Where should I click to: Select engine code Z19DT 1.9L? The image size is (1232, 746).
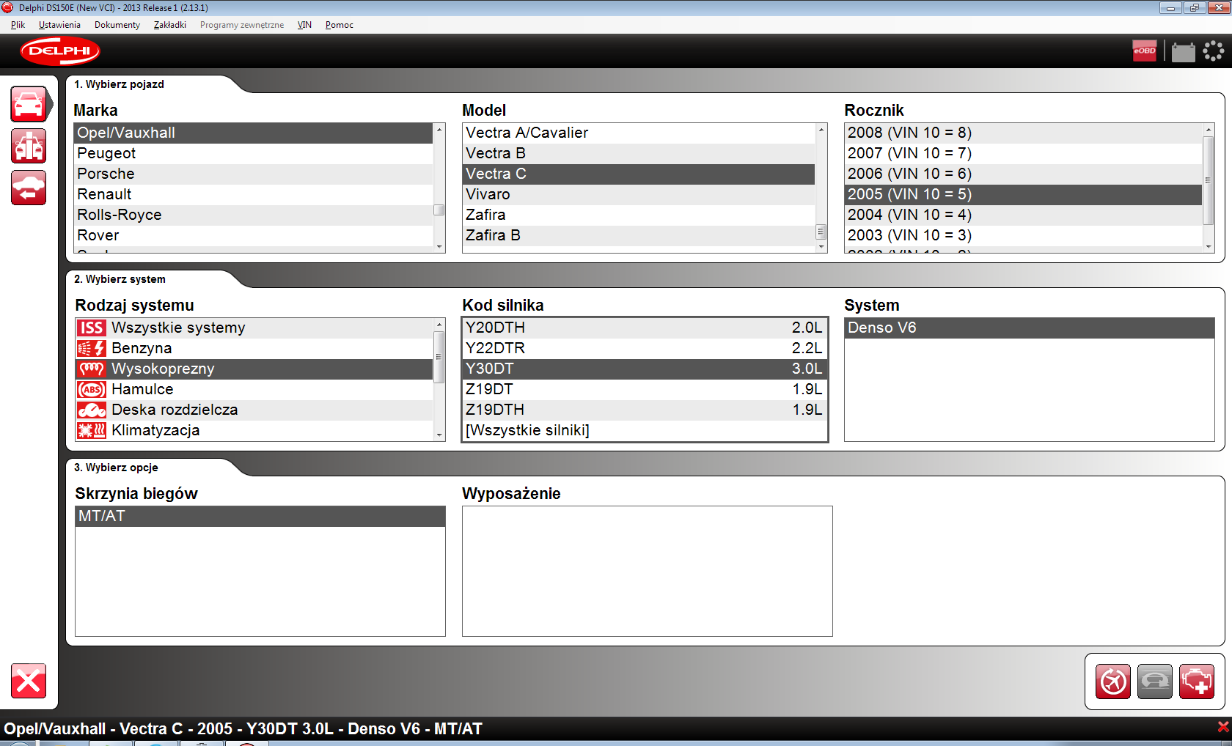click(x=645, y=389)
